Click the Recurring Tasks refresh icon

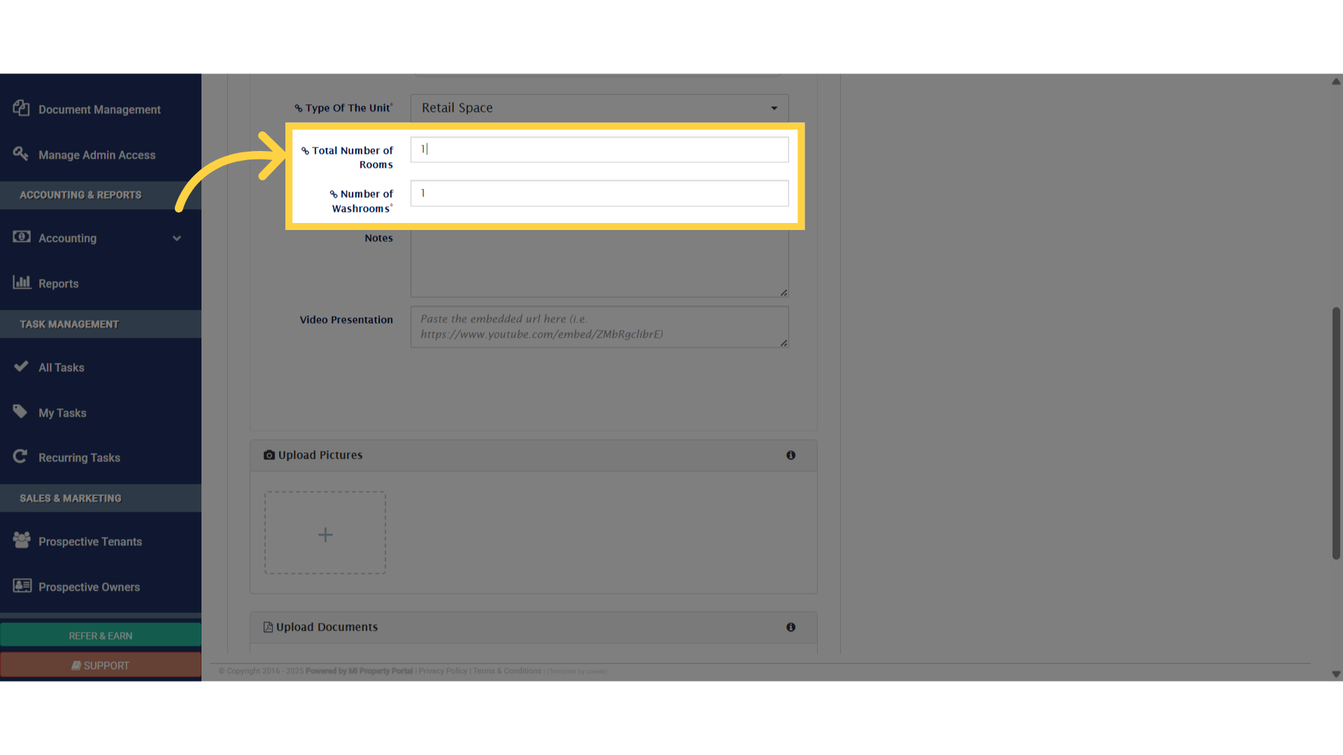pos(20,456)
